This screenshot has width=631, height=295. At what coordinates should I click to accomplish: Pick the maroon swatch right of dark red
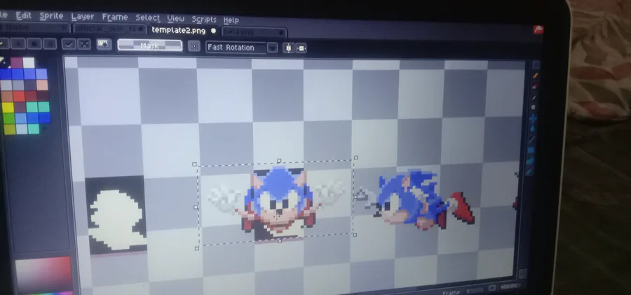[x=43, y=96]
